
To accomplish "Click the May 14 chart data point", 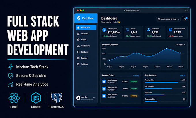I will tap(136, 53).
